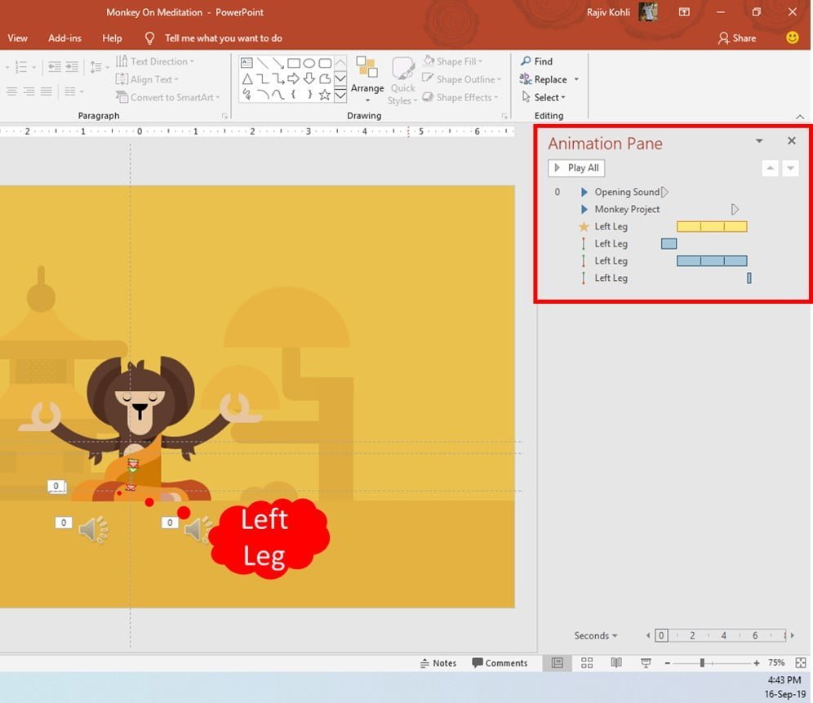This screenshot has height=703, width=813.
Task: Click the Increase List Level icon
Action: pos(72,66)
